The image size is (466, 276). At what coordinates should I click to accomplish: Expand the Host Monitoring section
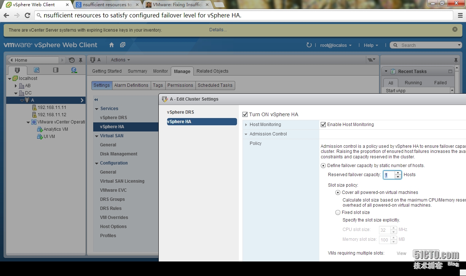click(x=246, y=125)
